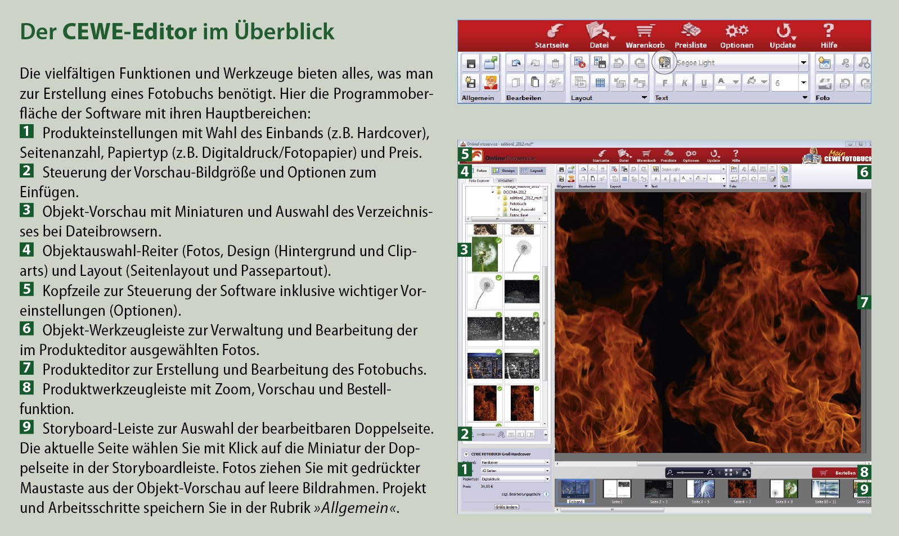Image resolution: width=899 pixels, height=536 pixels.
Task: Open the 42 Seiten page count dropdown
Action: [x=515, y=471]
